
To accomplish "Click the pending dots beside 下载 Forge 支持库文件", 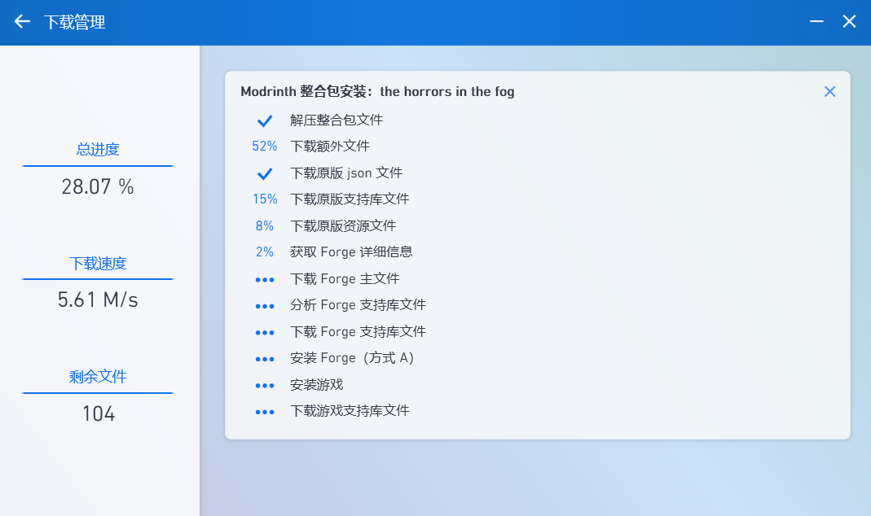I will pyautogui.click(x=265, y=333).
